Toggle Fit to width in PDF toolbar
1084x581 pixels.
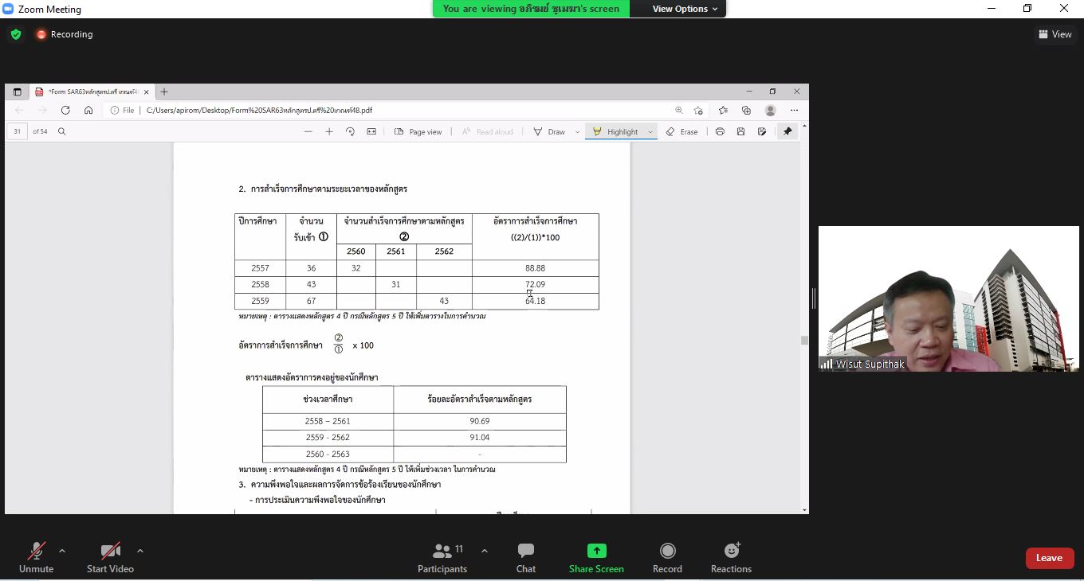pyautogui.click(x=371, y=131)
